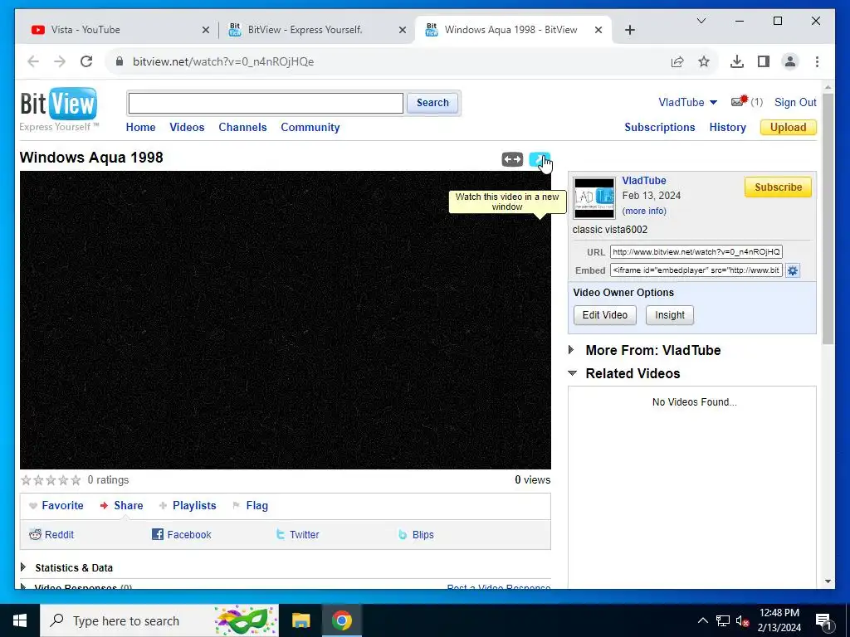
Task: Click the Playlists plus icon
Action: point(163,506)
